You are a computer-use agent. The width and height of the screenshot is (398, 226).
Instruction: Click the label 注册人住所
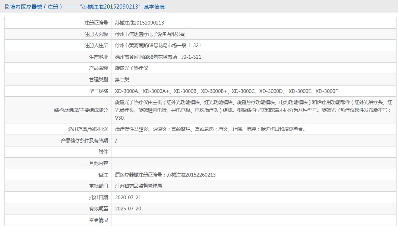[96, 46]
